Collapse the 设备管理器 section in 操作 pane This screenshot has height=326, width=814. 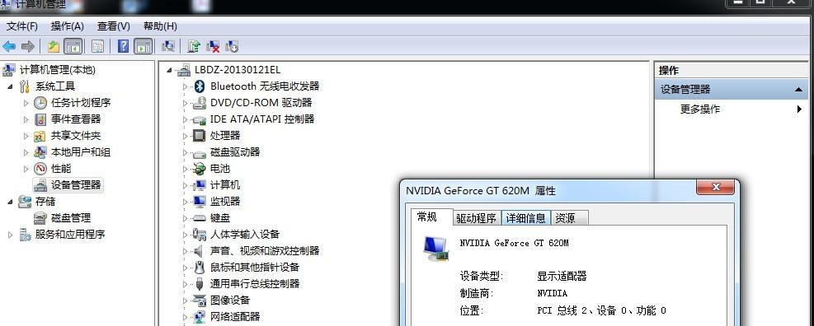tap(798, 90)
